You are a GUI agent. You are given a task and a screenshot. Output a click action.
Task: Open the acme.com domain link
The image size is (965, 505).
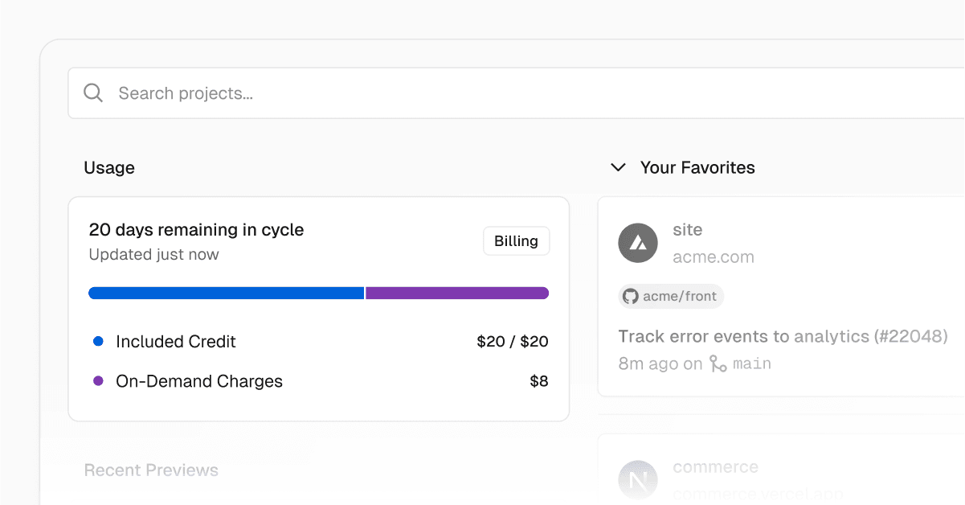click(713, 257)
